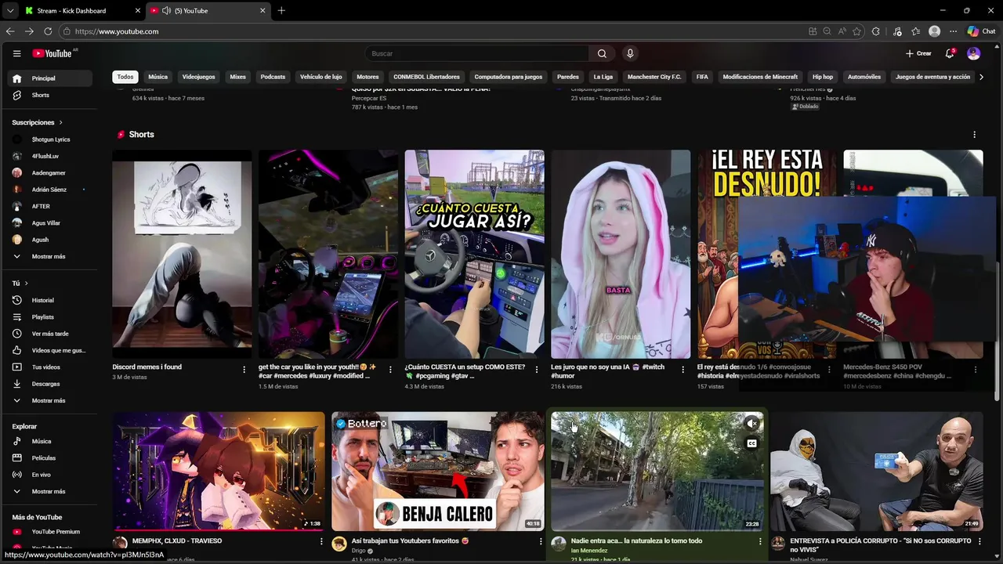Reload the page with refresh button
The width and height of the screenshot is (1003, 564).
coord(48,31)
